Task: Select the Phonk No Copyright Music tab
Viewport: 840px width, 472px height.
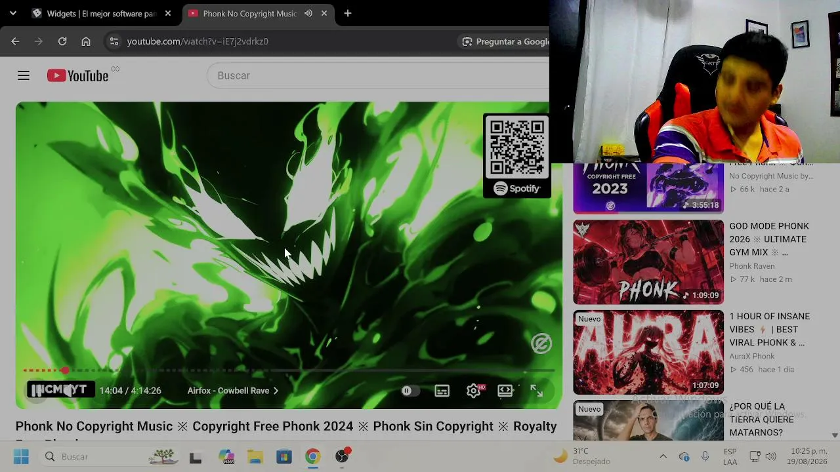Action: click(x=249, y=13)
